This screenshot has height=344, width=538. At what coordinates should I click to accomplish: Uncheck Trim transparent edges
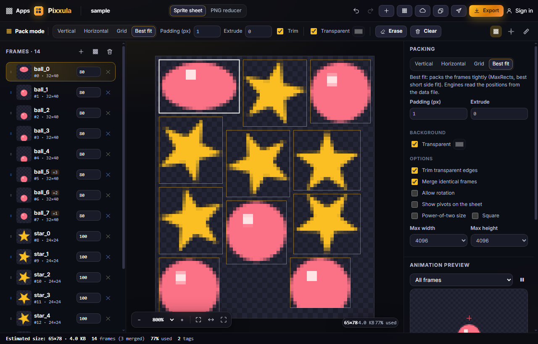click(x=414, y=170)
